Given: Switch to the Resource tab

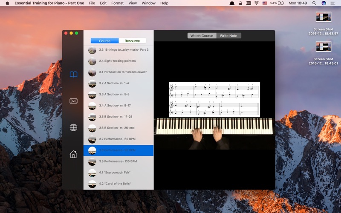Looking at the screenshot, I should coord(132,40).
